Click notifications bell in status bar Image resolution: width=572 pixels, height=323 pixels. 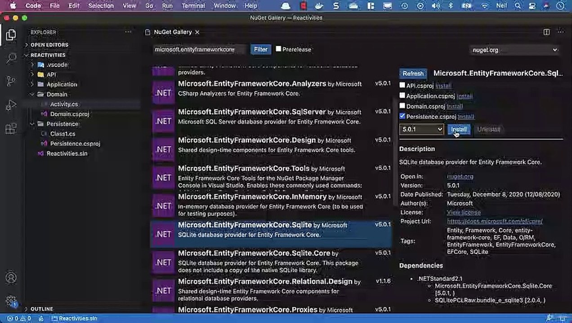[563, 319]
